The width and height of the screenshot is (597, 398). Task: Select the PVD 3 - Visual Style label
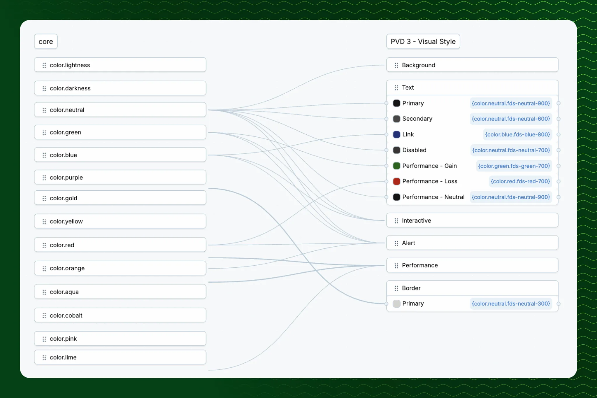[423, 42]
